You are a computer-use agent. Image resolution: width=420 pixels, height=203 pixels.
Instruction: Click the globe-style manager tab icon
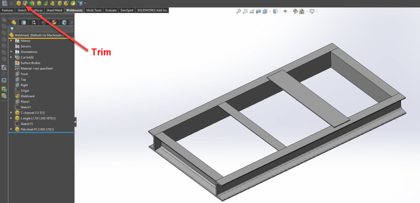[x=64, y=22]
